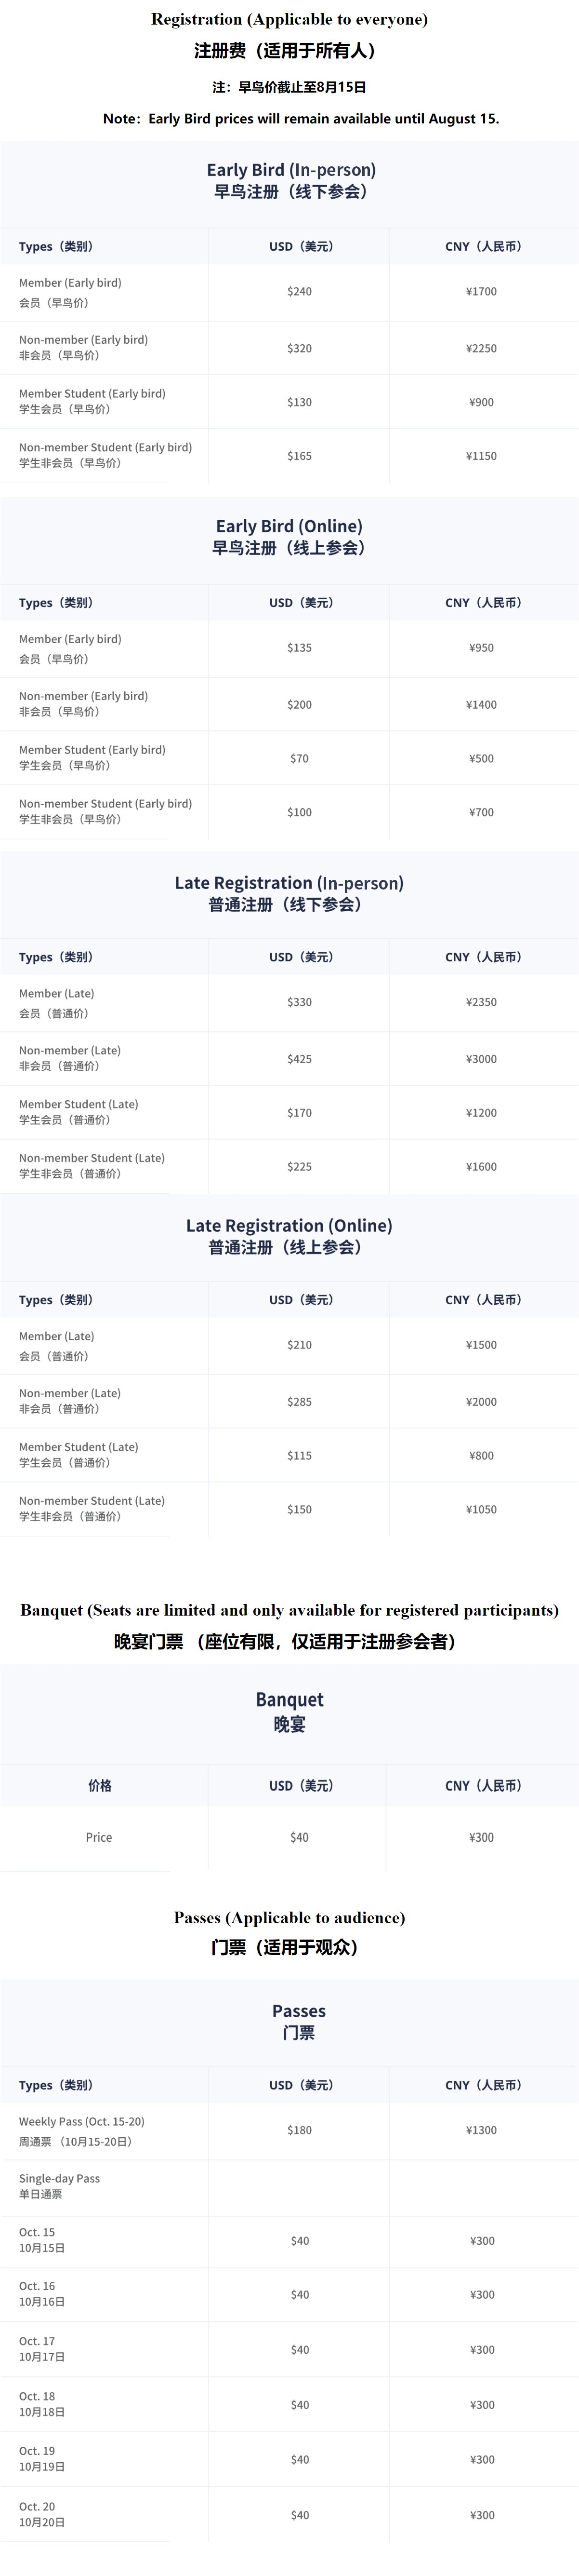Click the $180 Weekly Pass price
Viewport: 579px width, 2576px height.
[300, 2130]
